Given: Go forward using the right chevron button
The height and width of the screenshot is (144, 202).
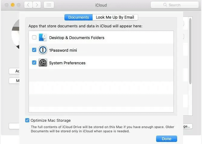Looking at the screenshot, I should 37,5.
